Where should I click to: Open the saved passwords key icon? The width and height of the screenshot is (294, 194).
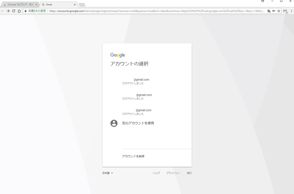point(274,11)
